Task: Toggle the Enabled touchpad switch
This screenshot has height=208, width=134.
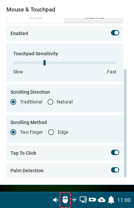Action: 115,33
